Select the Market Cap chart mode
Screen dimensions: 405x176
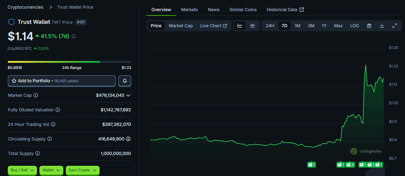(181, 26)
